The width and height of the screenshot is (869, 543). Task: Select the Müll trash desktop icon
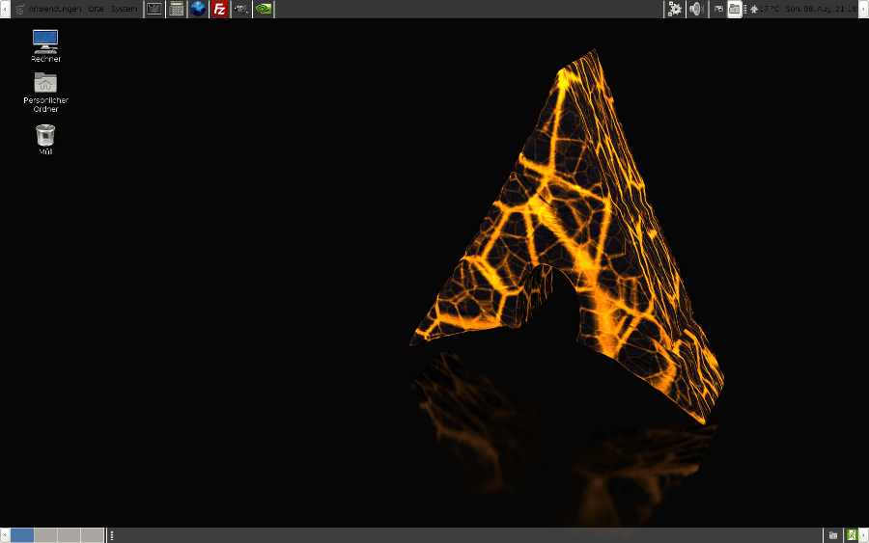pyautogui.click(x=45, y=140)
